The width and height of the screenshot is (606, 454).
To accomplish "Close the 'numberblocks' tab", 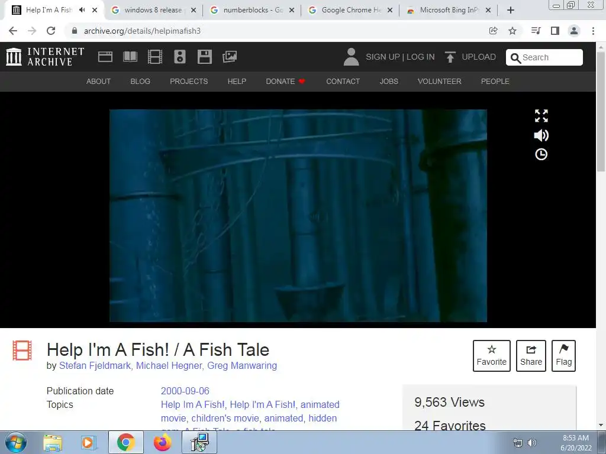I will tap(292, 11).
